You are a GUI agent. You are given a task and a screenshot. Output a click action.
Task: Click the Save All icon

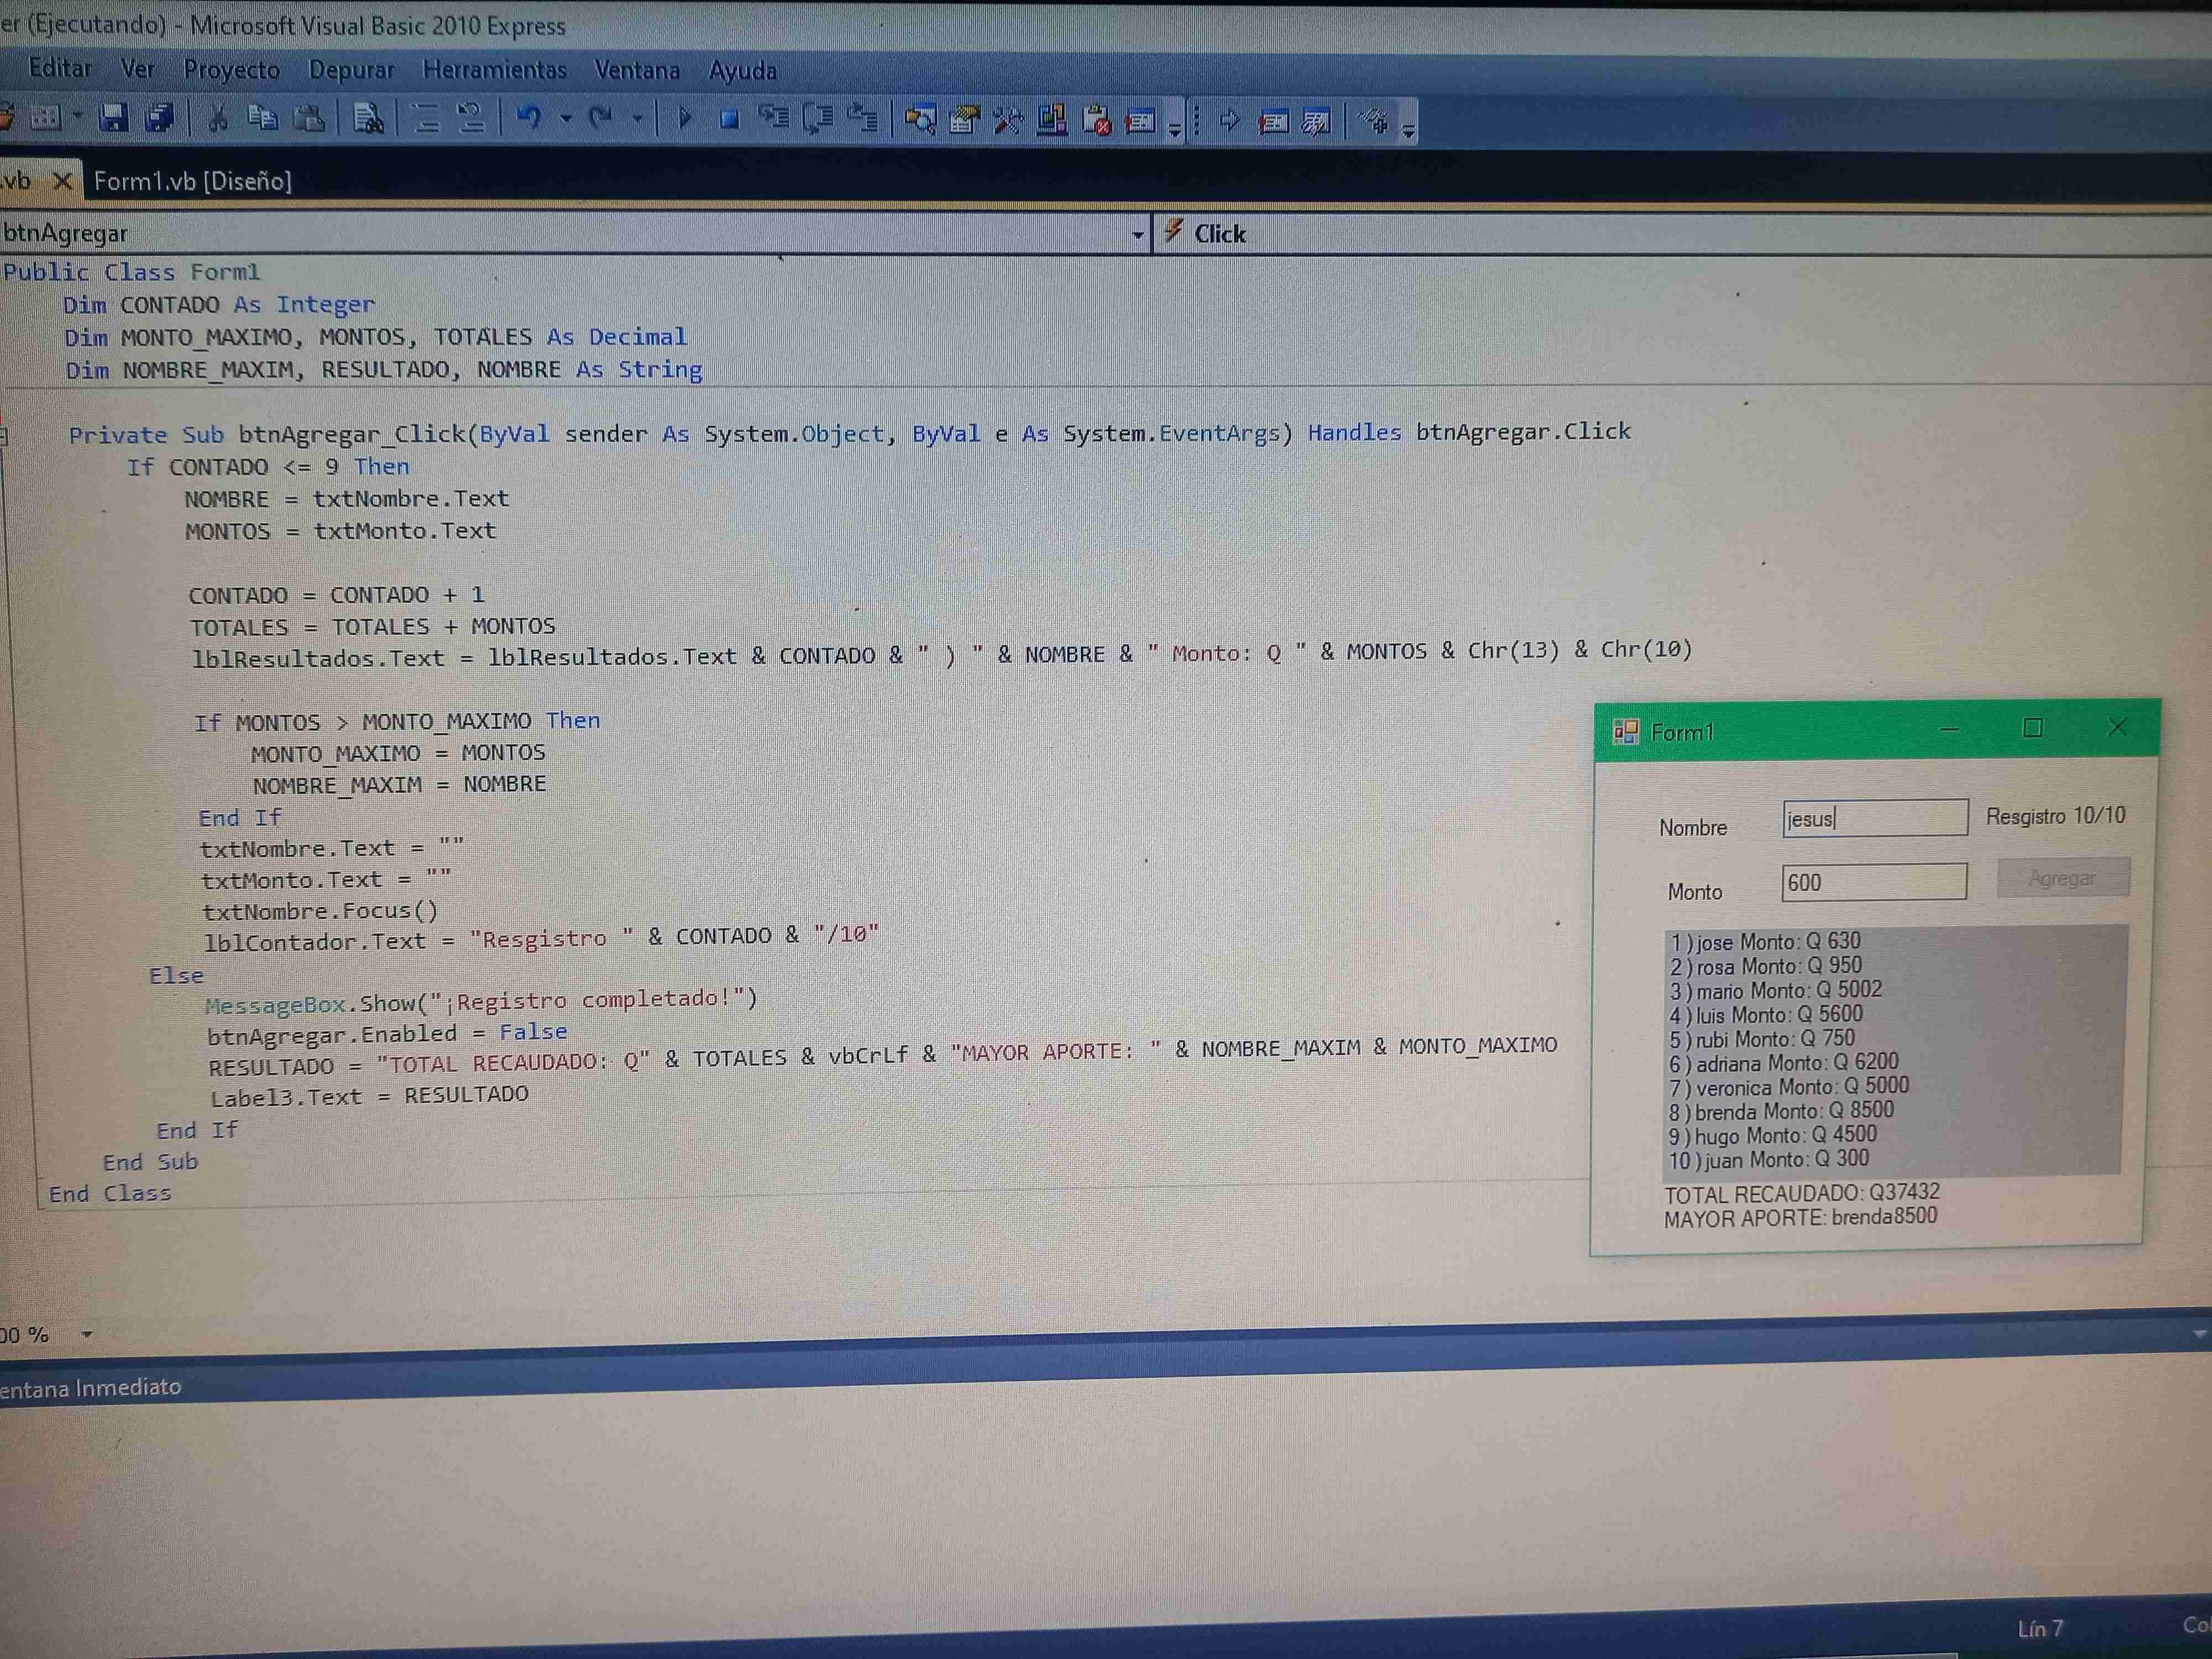(160, 118)
